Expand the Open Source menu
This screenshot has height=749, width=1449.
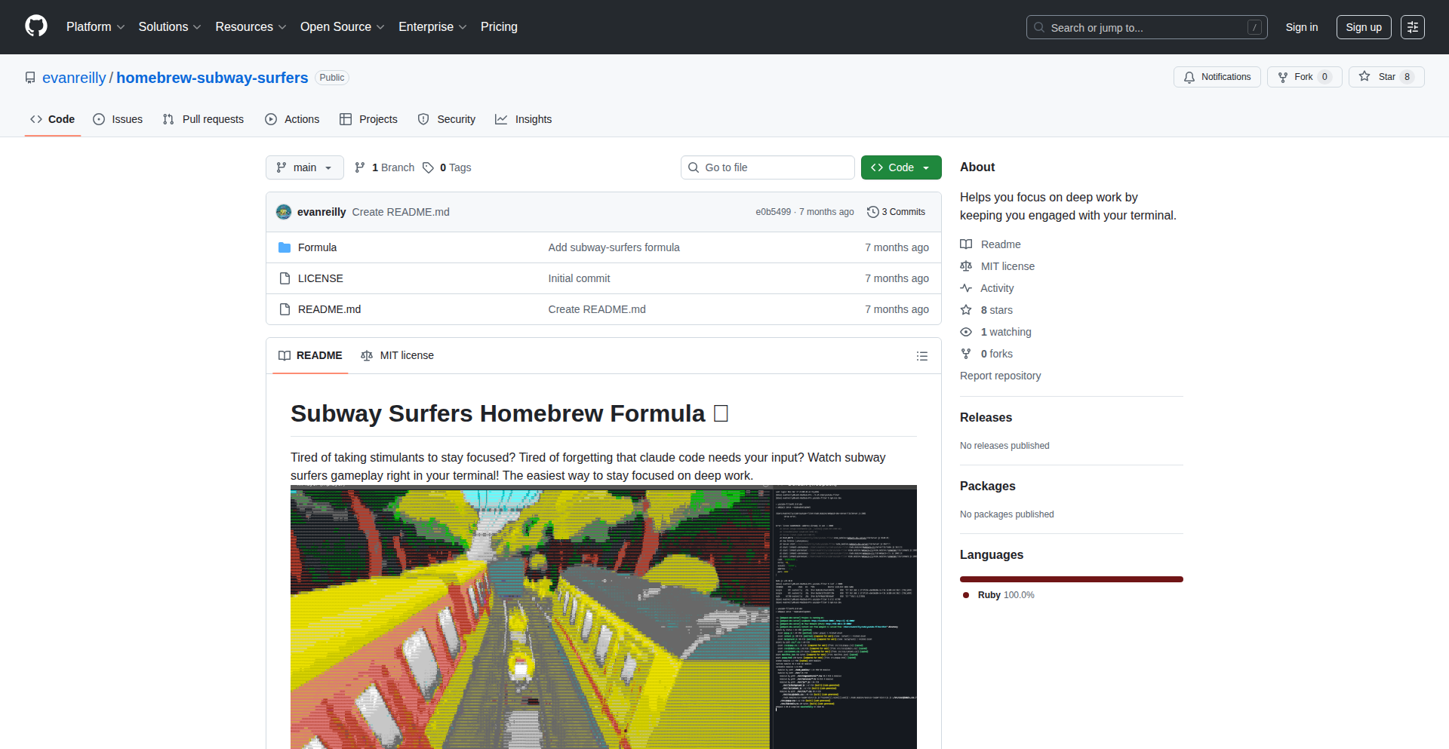click(x=343, y=26)
